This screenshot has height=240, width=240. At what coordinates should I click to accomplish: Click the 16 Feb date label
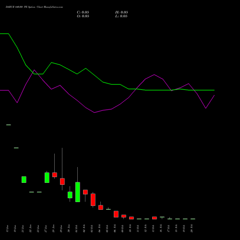point(161,228)
